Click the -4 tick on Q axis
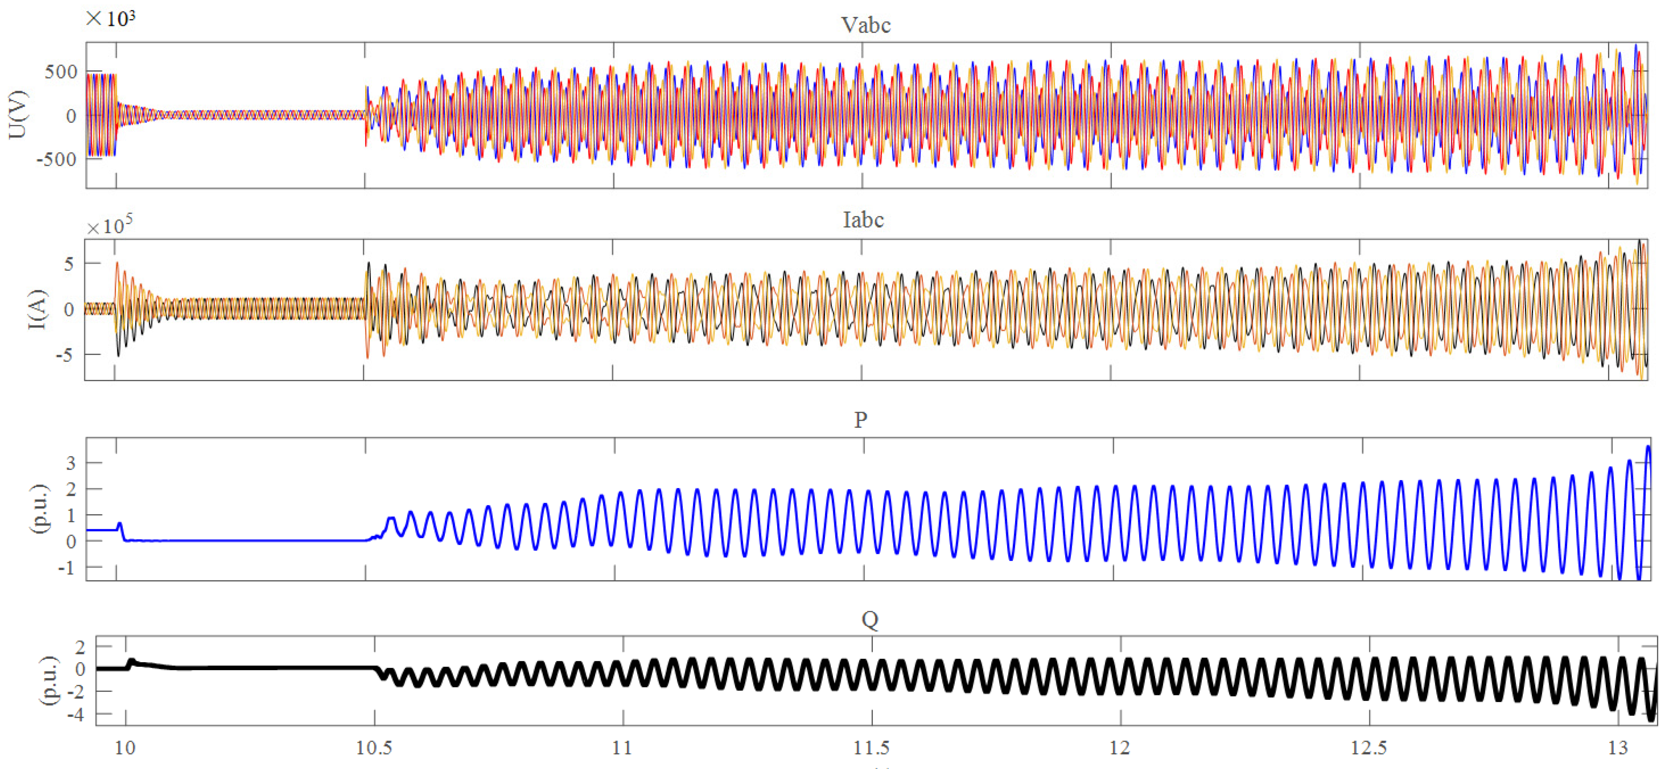Viewport: 1674px width, 769px height. click(x=76, y=715)
